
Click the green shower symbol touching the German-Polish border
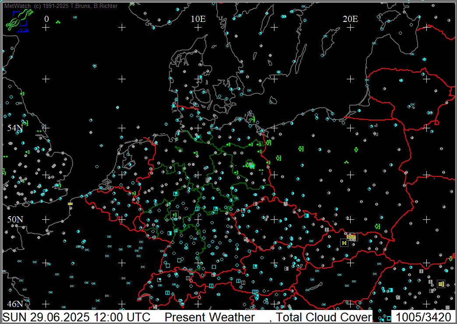(268, 143)
